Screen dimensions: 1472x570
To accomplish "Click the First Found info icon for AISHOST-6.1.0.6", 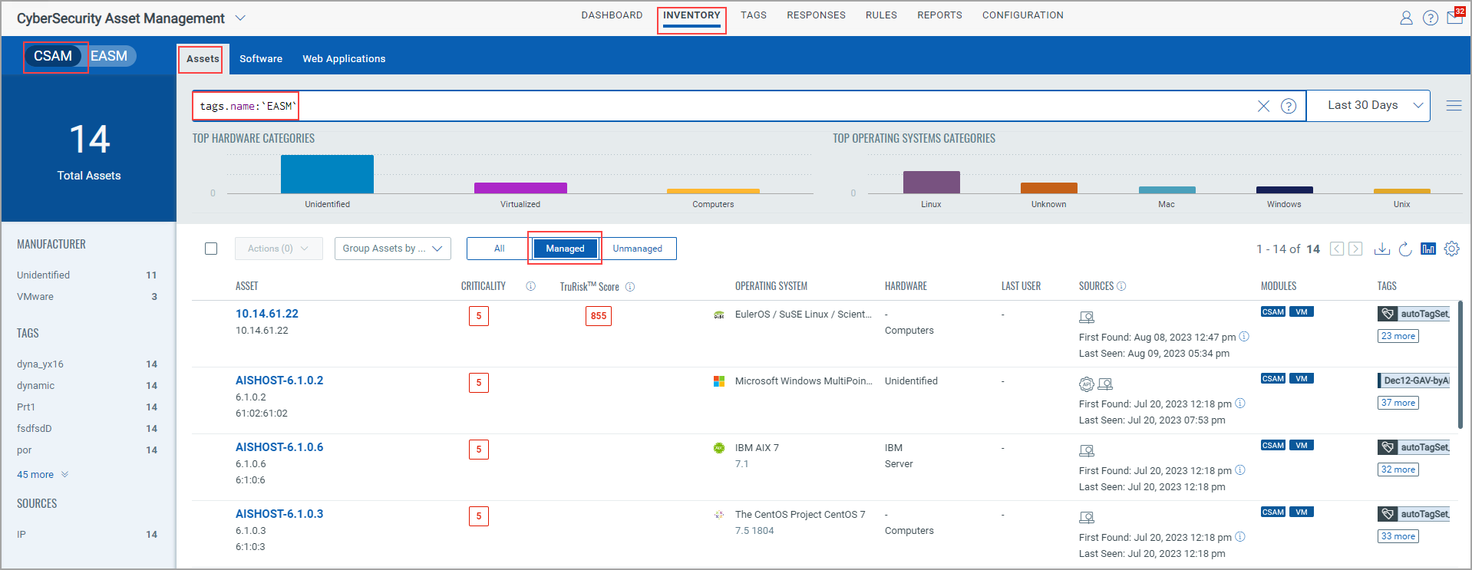I will tap(1240, 470).
